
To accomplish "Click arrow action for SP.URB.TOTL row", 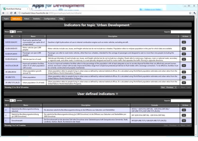I will pos(184,77).
